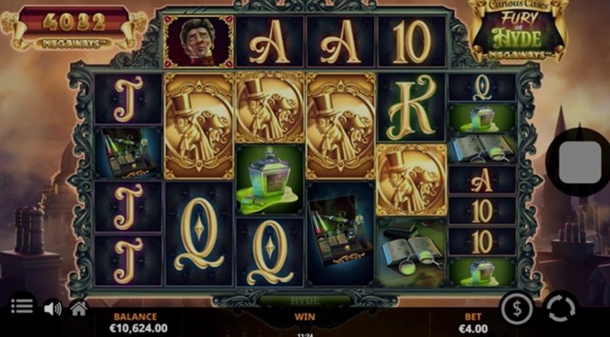This screenshot has height=337, width=610.
Task: Click the Dr Jekyll portrait symbol
Action: pos(198,42)
